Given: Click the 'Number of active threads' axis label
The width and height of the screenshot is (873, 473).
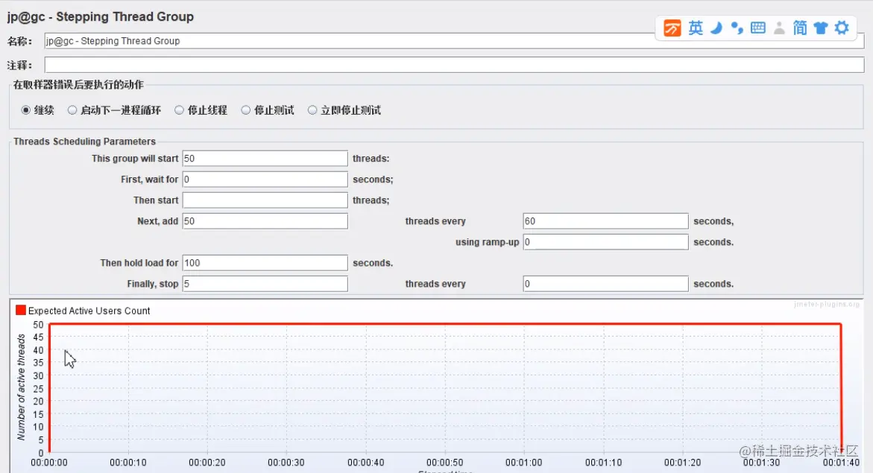Looking at the screenshot, I should (x=21, y=387).
